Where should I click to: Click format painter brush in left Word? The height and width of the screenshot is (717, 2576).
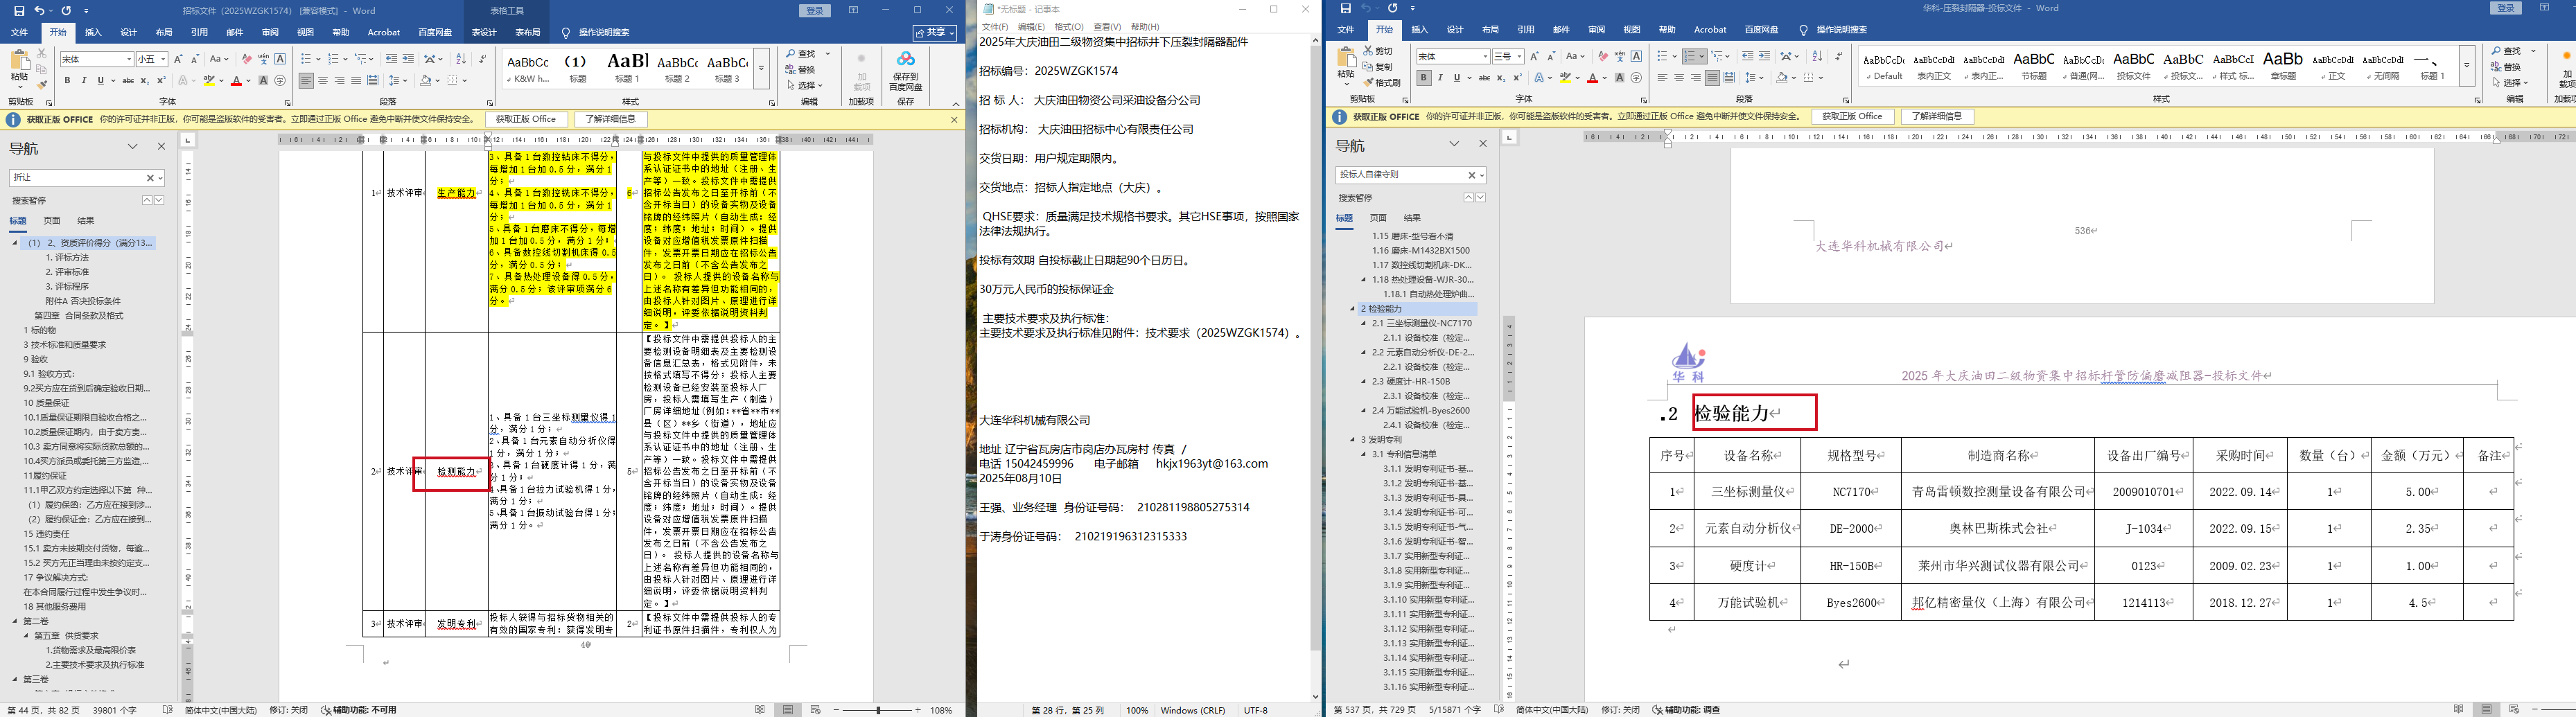41,86
